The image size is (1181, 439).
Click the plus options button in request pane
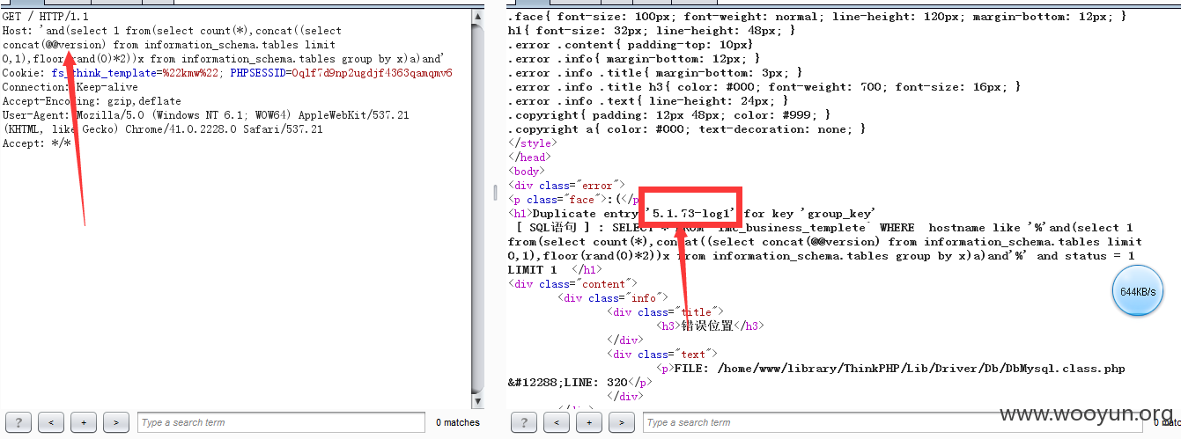point(84,422)
